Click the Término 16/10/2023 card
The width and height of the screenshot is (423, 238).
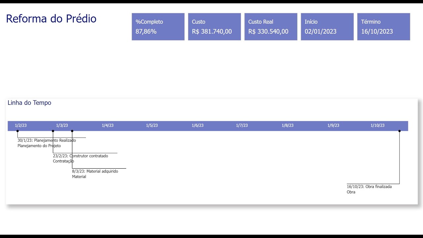(384, 27)
